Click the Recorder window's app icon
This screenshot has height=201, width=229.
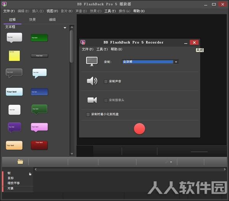point(83,42)
